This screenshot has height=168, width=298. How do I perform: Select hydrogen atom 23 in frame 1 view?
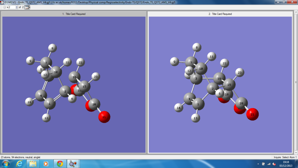[96, 77]
